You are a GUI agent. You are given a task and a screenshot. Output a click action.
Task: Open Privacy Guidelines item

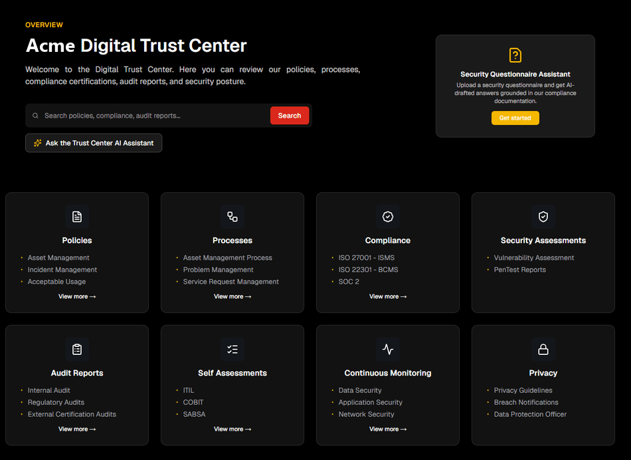[523, 390]
